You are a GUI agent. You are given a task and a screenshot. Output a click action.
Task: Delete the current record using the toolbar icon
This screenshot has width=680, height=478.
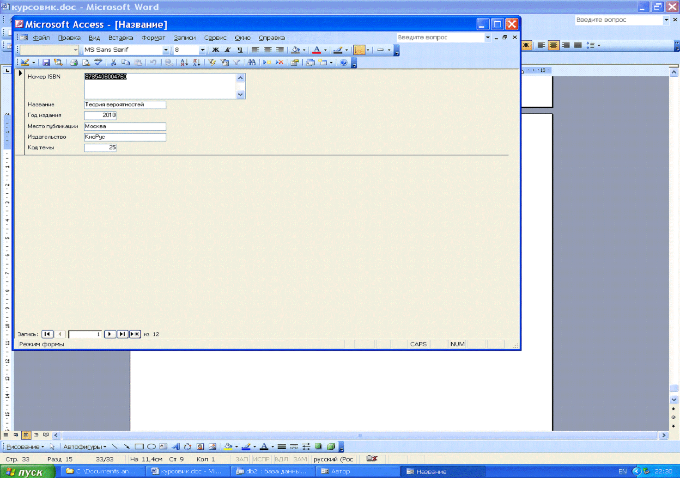(x=279, y=62)
